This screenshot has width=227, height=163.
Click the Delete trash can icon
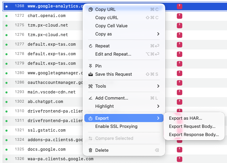point(90,150)
